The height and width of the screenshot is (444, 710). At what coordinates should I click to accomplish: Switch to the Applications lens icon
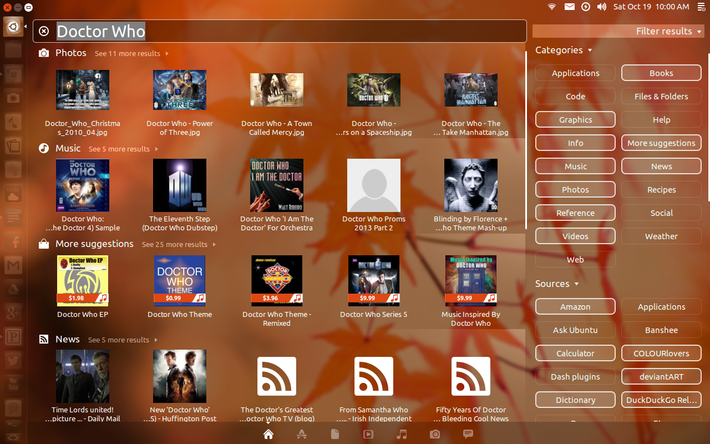coord(302,434)
